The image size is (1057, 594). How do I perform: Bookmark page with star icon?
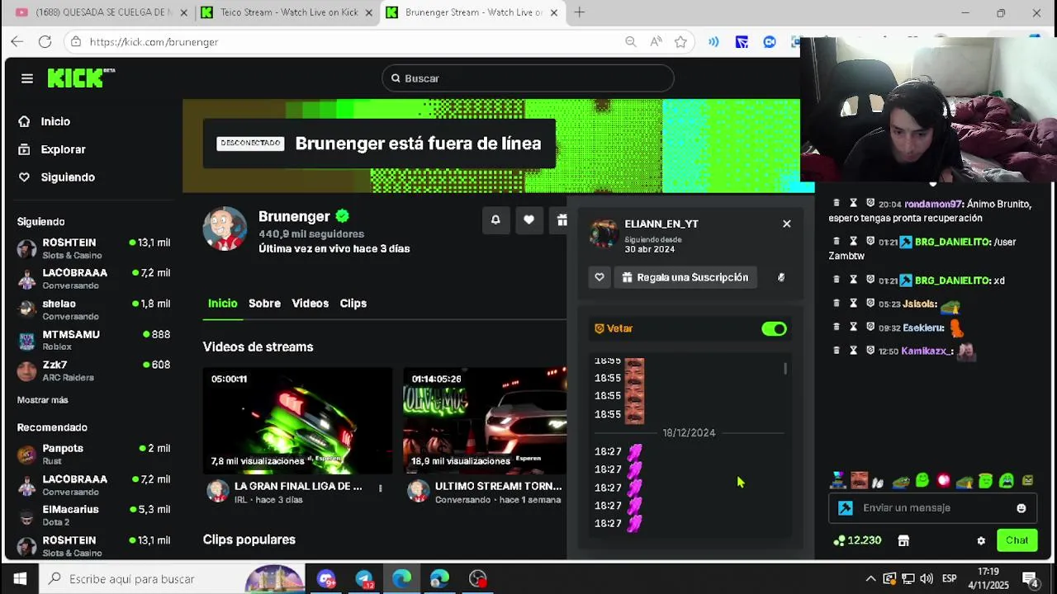680,41
